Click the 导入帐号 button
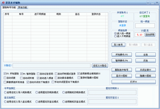The height and width of the screenshot is (109, 160). pos(118,45)
